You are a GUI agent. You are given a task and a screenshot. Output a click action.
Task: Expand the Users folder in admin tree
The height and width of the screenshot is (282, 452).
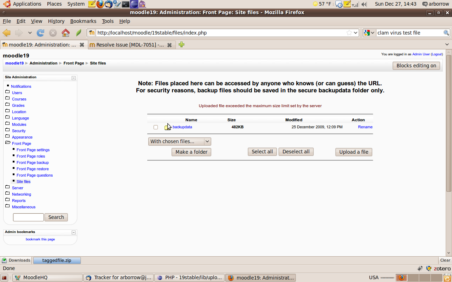pyautogui.click(x=7, y=92)
